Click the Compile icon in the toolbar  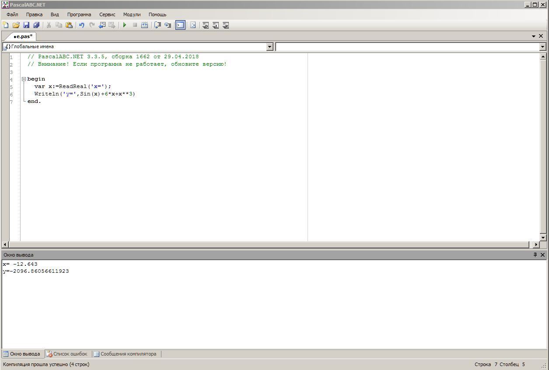pyautogui.click(x=144, y=25)
